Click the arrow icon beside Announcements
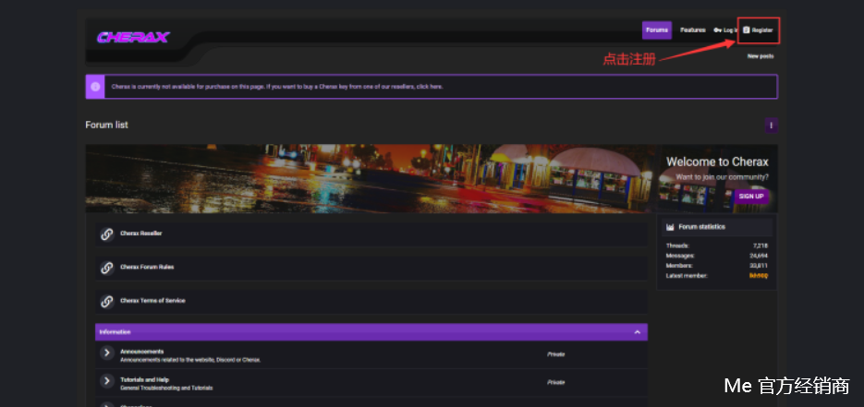This screenshot has width=864, height=407. (x=107, y=354)
